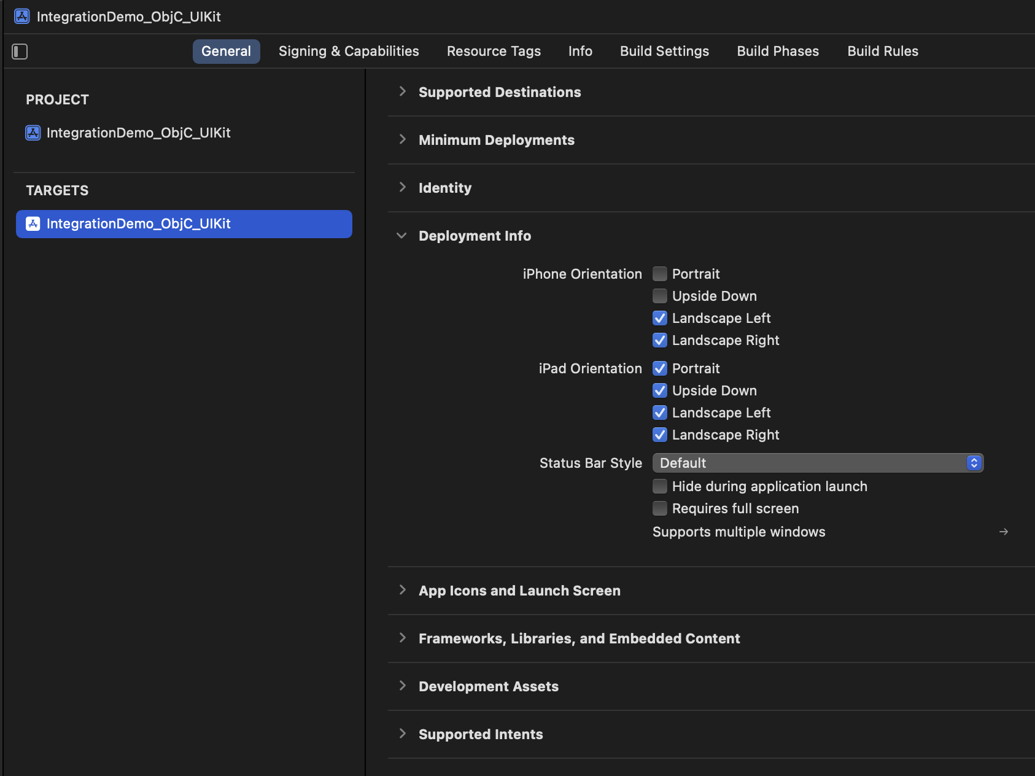Image resolution: width=1035 pixels, height=776 pixels.
Task: Switch to Signing & Capabilities tab
Action: [349, 52]
